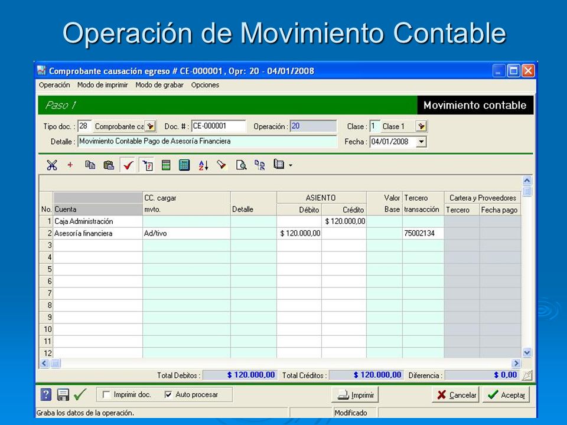The image size is (567, 425).
Task: Click the notebook sheet icon
Action: pos(279,165)
